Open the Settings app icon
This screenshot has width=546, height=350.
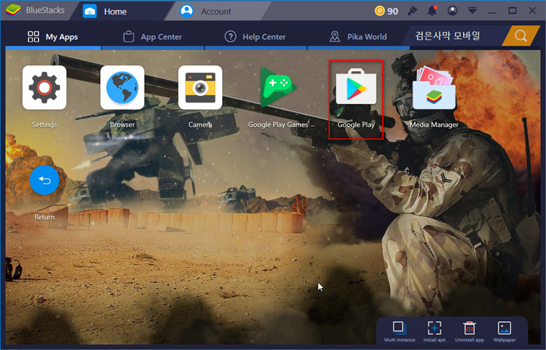tap(44, 87)
